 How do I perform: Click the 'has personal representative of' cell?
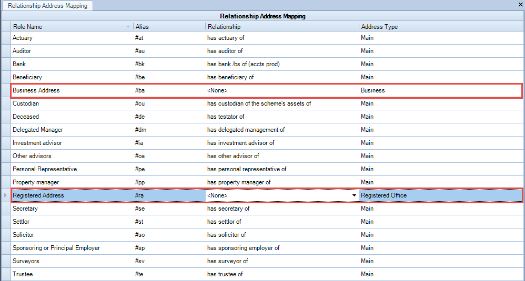(x=282, y=169)
